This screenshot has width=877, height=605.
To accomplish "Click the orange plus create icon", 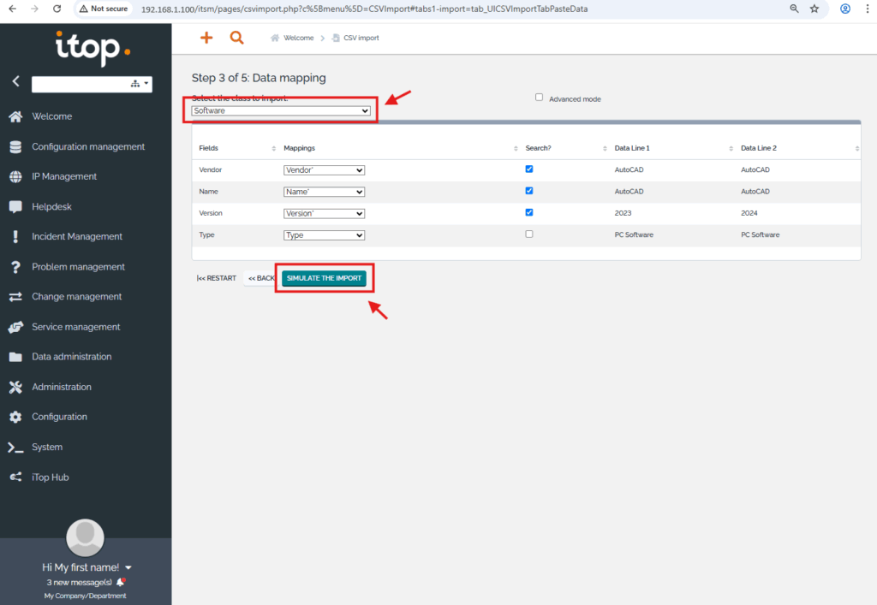I will pos(206,38).
